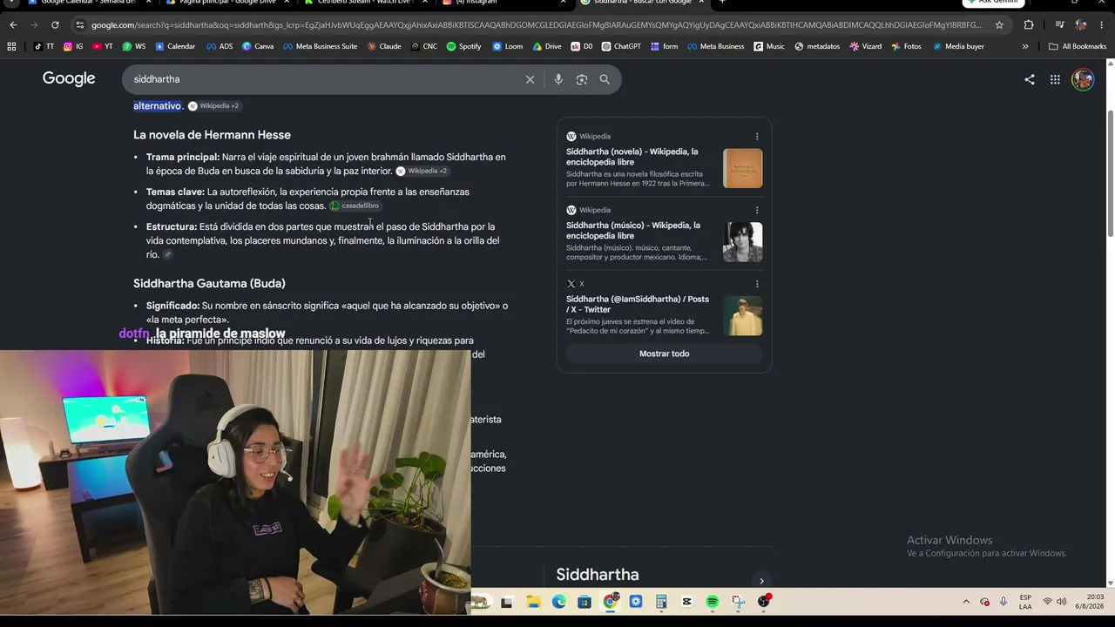Open options for Siddhartha (músico) Wikipedia result

pyautogui.click(x=757, y=210)
